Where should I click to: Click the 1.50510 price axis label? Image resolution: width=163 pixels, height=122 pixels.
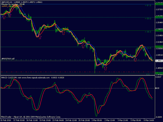[159, 55]
